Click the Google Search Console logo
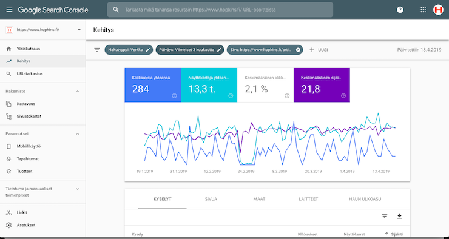The height and width of the screenshot is (239, 449). 53,10
